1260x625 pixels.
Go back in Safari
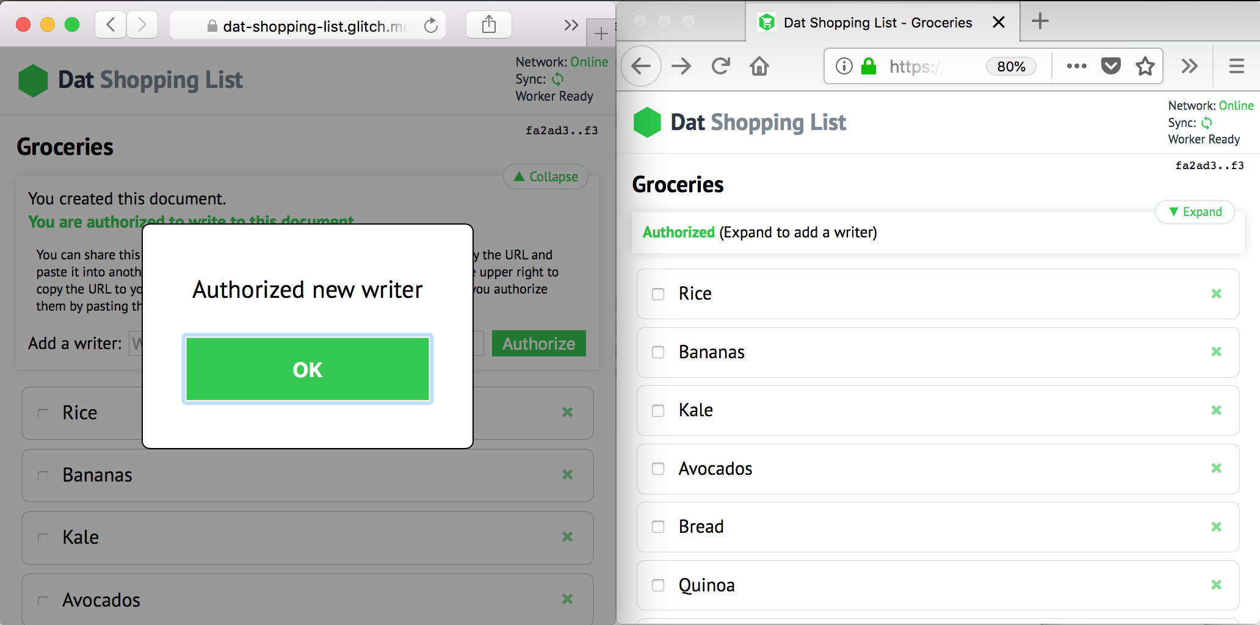[x=110, y=24]
